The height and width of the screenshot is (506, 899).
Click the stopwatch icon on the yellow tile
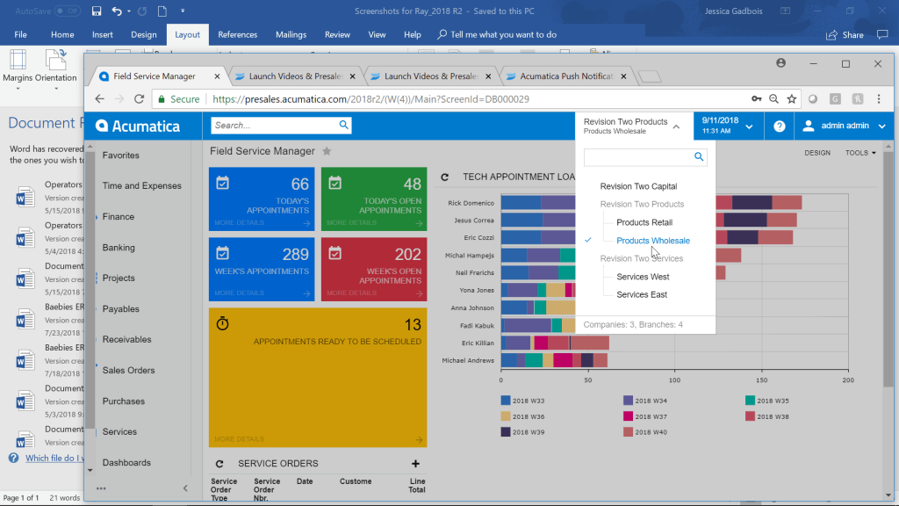(223, 323)
